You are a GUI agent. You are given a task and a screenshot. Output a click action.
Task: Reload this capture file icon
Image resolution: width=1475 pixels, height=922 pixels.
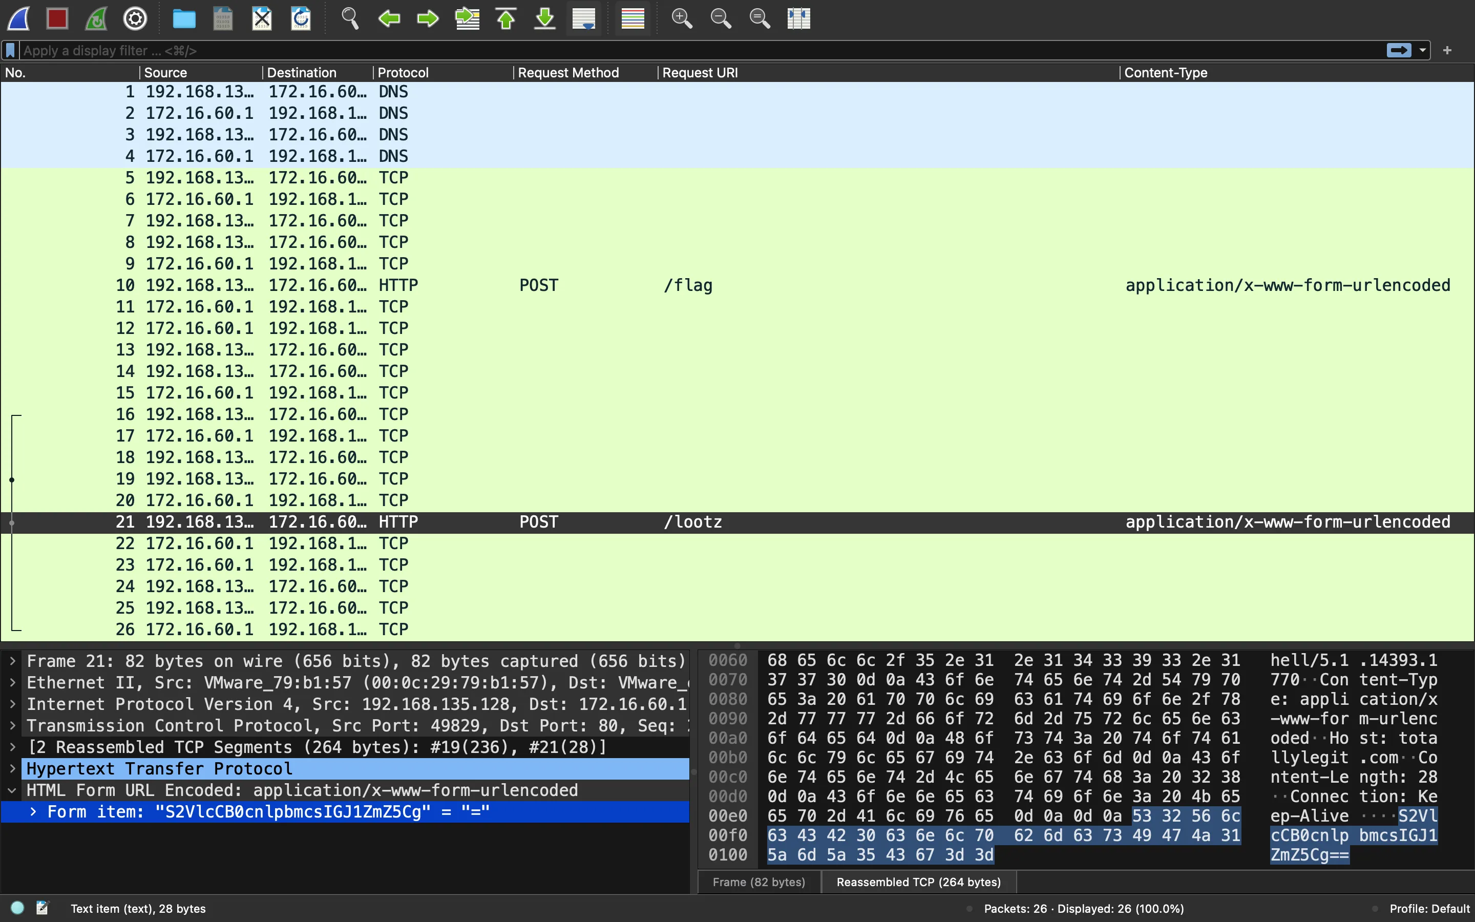(301, 18)
